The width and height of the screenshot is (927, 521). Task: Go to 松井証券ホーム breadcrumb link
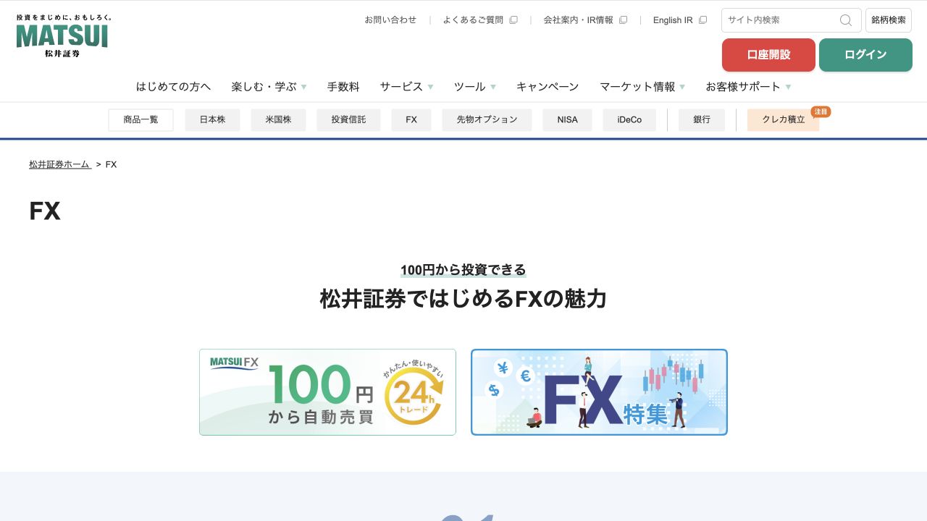coord(60,165)
